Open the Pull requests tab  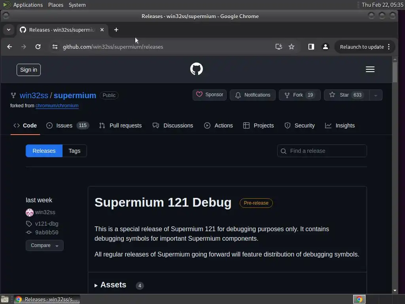[x=120, y=125]
